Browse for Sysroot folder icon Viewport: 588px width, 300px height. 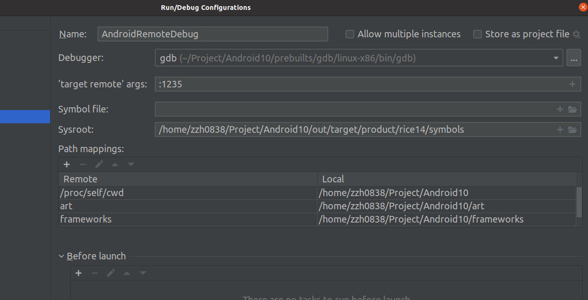(572, 129)
